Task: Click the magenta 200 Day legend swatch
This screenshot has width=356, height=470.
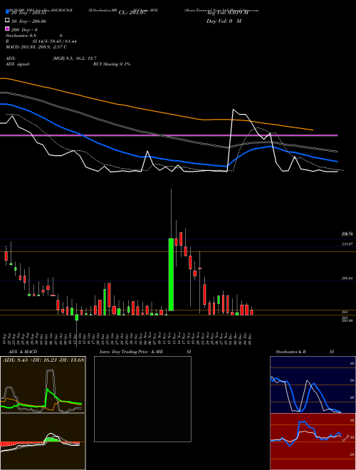Action: (x=8, y=29)
